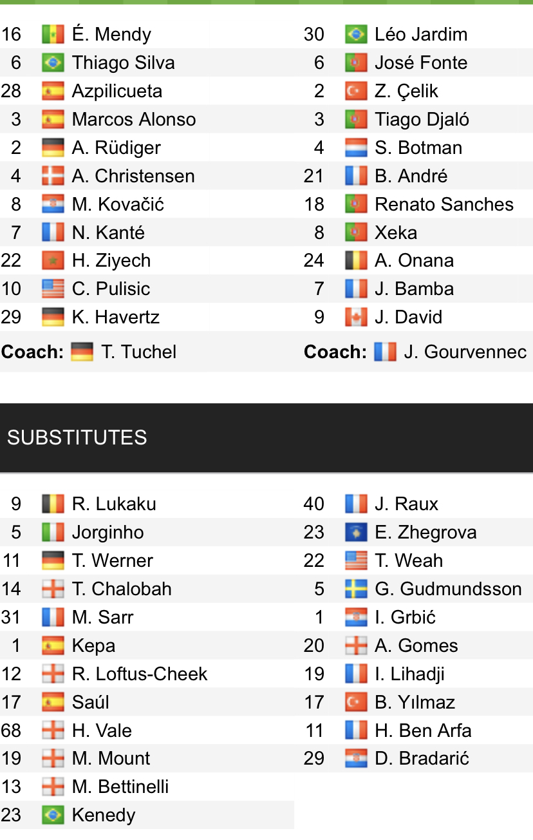Click Turkey flag next to B. Yılmaz
This screenshot has width=533, height=840.
(x=356, y=702)
